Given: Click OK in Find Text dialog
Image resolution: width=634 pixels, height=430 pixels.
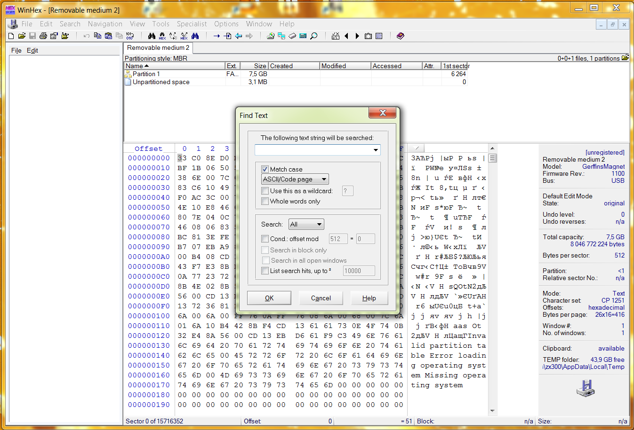Looking at the screenshot, I should coord(269,298).
